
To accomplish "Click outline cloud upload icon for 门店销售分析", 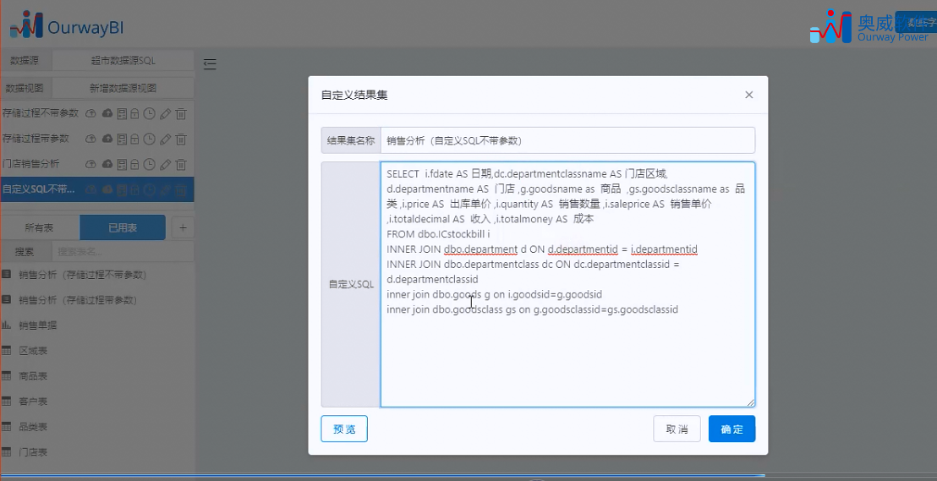I will 90,164.
